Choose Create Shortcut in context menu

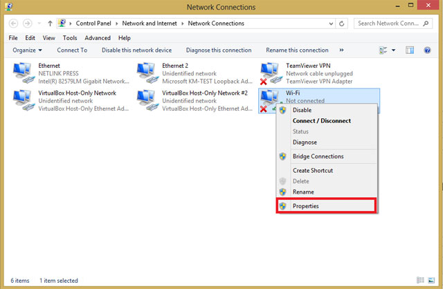(326, 171)
